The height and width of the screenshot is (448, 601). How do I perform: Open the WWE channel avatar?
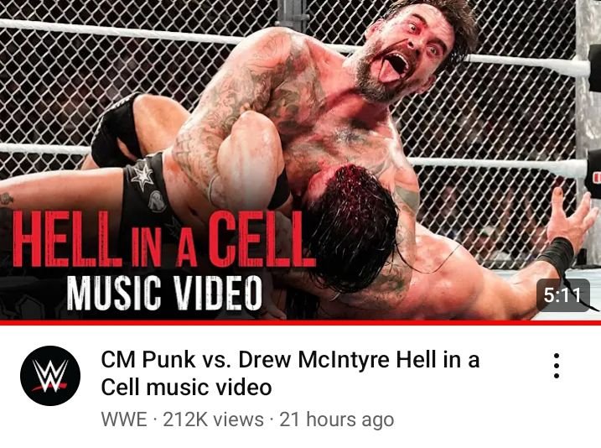[x=50, y=376]
